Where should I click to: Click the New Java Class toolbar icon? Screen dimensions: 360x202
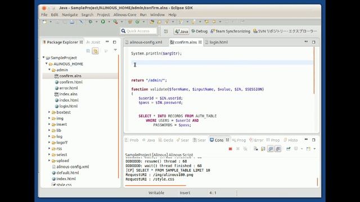click(x=137, y=22)
